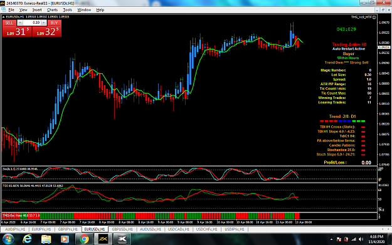Open the media player taskbar icon
The height and width of the screenshot is (245, 392).
coord(65,239)
